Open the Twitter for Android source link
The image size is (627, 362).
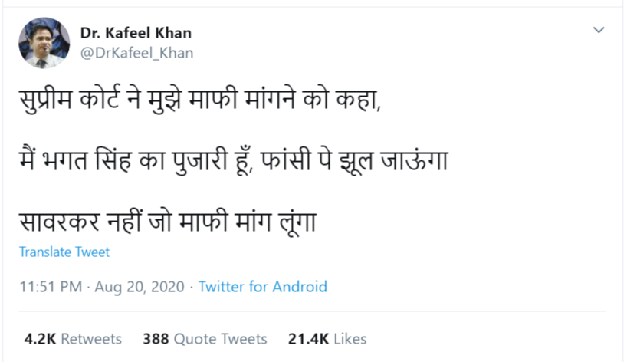[x=263, y=287]
